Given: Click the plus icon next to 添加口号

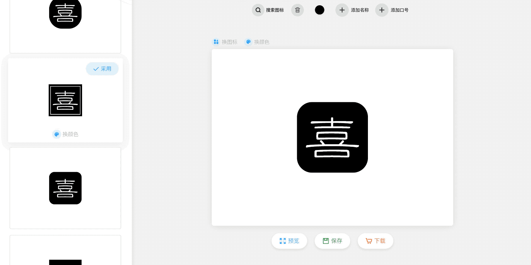Looking at the screenshot, I should (x=382, y=10).
